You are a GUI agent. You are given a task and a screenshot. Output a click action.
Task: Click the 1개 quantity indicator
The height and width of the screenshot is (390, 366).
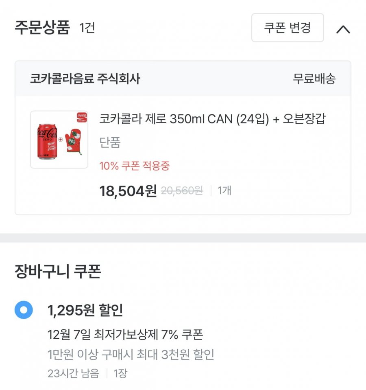[x=224, y=190]
